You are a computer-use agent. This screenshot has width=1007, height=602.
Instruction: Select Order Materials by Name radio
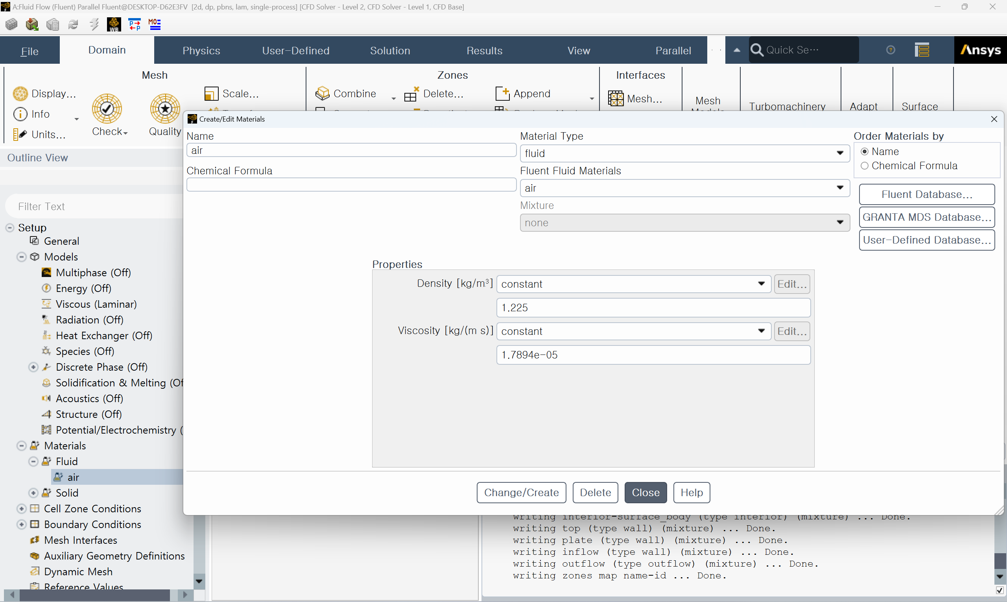point(864,151)
